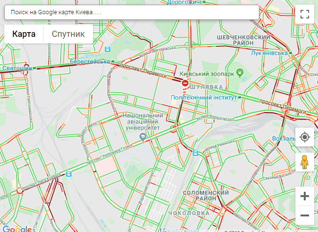
Task: Click the rail stop icon near вулиця Уманська
Action: (x=195, y=153)
